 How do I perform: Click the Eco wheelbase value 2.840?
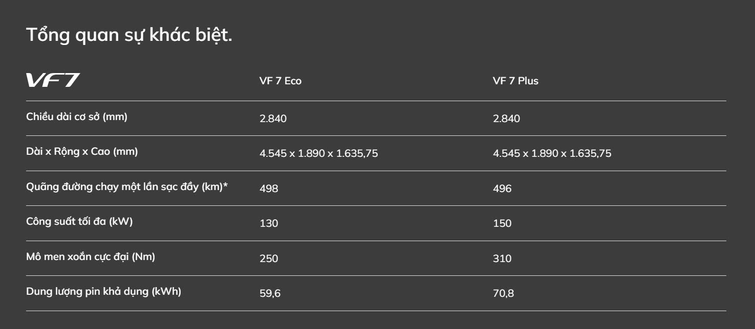click(x=273, y=119)
